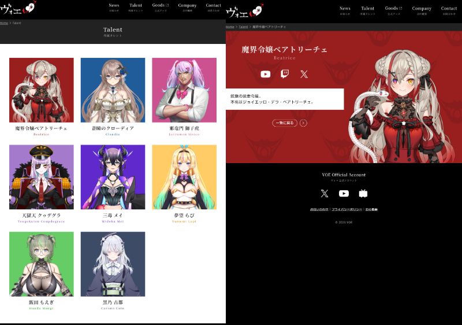
Task: Open Beatrice's YouTube channel icon
Action: point(266,74)
